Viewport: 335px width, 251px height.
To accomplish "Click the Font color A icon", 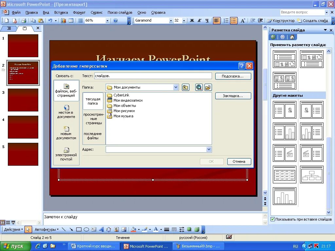I will pyautogui.click(x=156, y=229).
